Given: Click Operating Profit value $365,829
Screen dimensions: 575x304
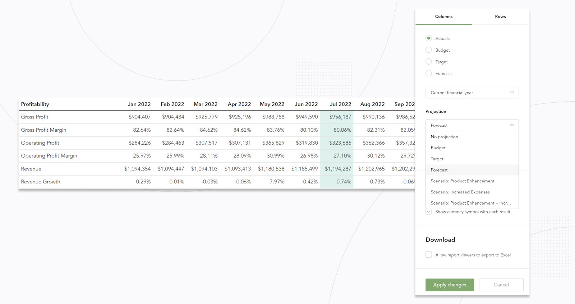Looking at the screenshot, I should pos(273,143).
